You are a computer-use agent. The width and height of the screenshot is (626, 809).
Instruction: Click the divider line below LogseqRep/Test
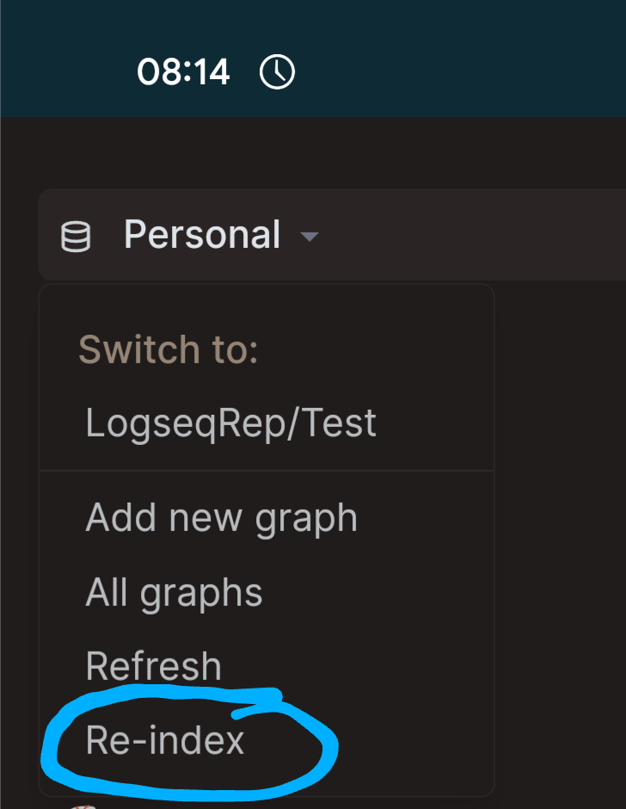pyautogui.click(x=267, y=471)
